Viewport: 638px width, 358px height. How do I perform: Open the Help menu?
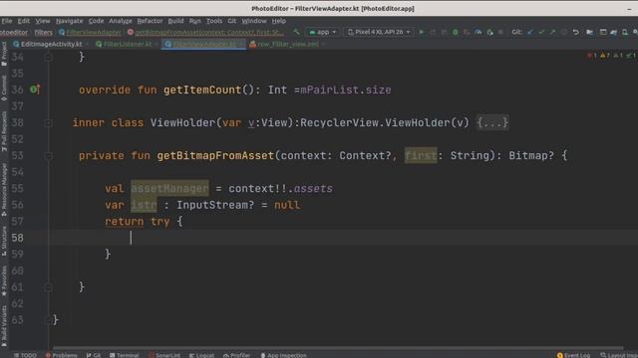click(x=279, y=21)
